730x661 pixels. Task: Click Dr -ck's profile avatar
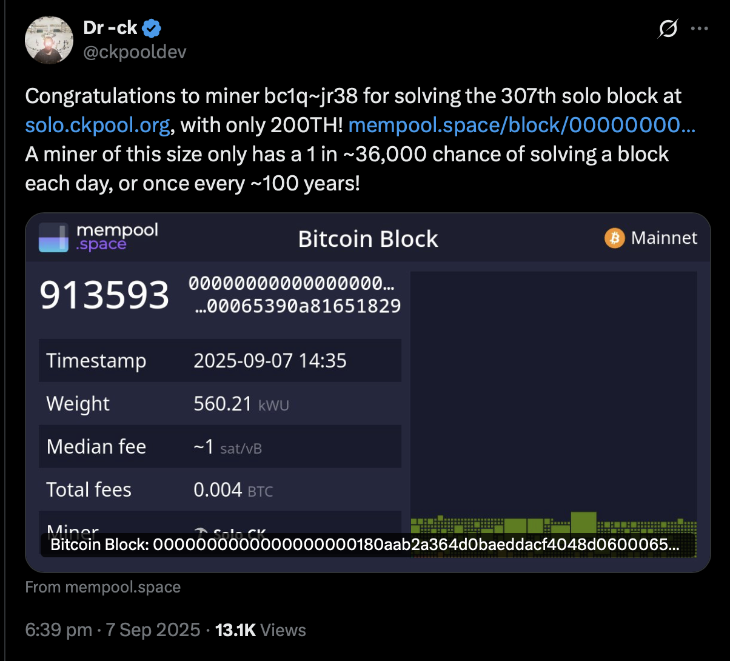click(49, 40)
